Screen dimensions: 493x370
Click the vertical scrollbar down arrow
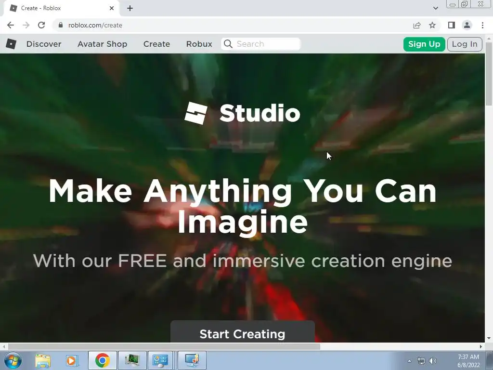coord(489,339)
